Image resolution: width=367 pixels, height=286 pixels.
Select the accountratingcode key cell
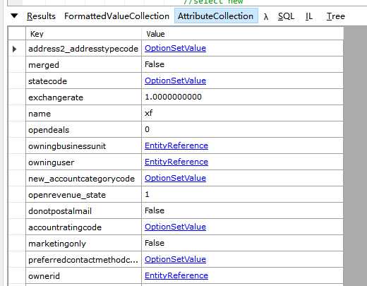(83, 227)
